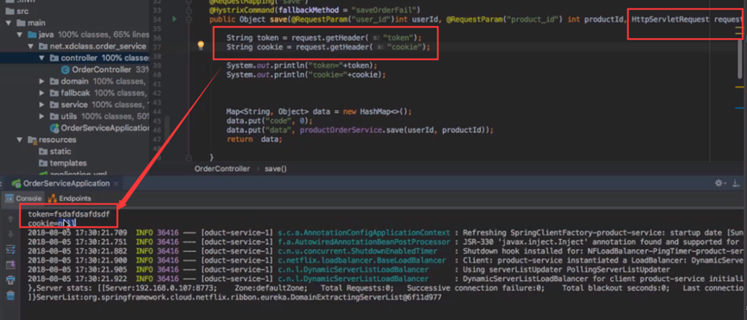Click the OrderController class icon in tree
Screen dimensions: 747x320
(x=65, y=70)
